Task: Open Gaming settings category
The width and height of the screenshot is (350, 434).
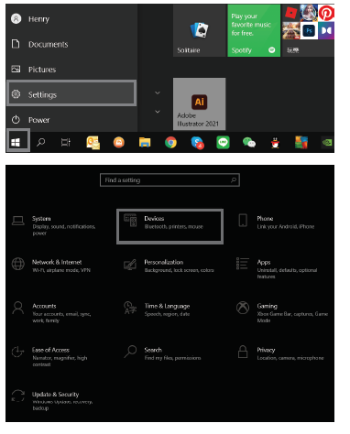Action: click(282, 313)
